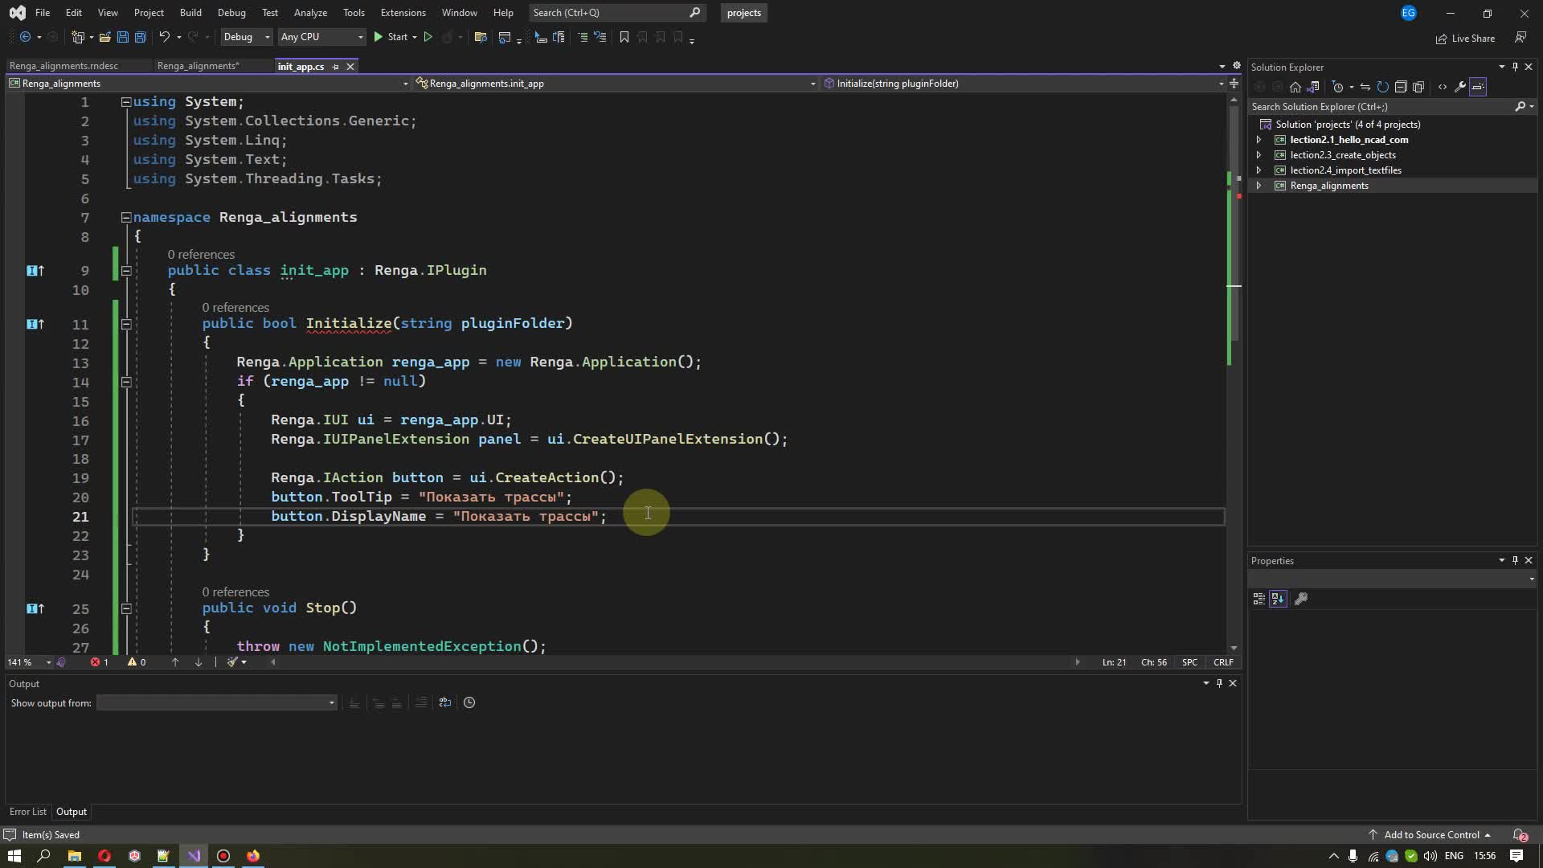Toggle auto-hide pin on Properties panel
Image resolution: width=1543 pixels, height=868 pixels.
pos(1515,560)
